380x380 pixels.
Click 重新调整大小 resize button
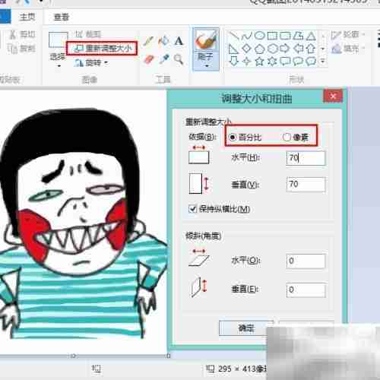[102, 49]
